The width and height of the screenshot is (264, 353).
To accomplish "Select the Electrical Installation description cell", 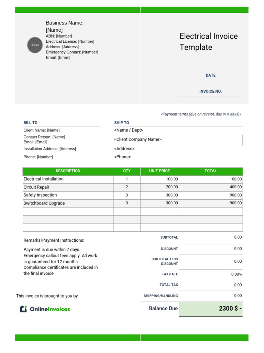I will coord(68,179).
